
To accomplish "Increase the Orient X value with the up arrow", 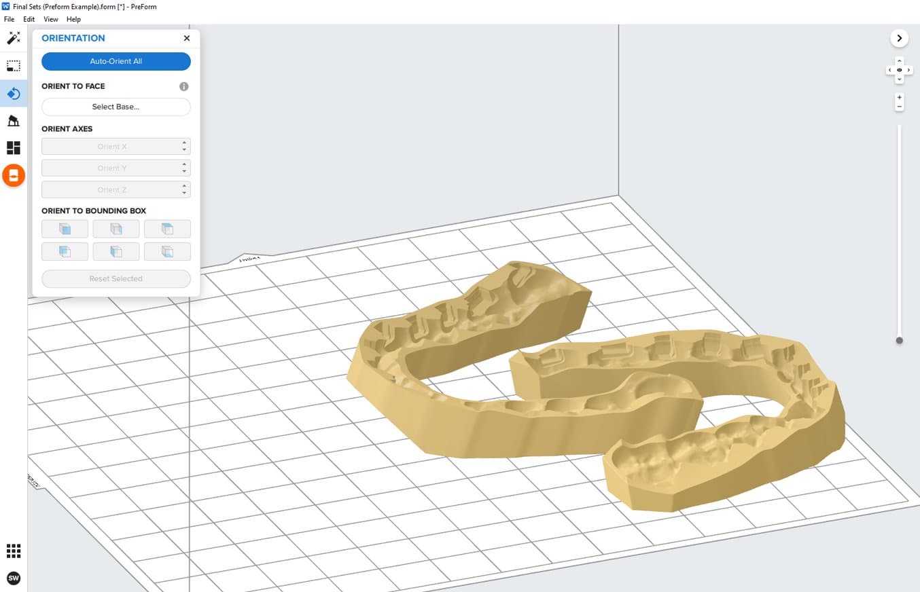I will (185, 143).
